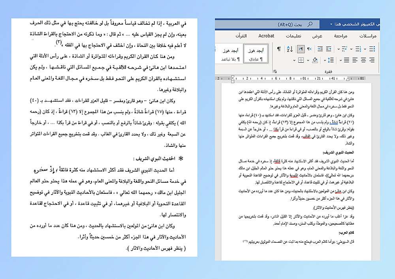Click the sort A-Z icon
The width and height of the screenshot is (395, 279).
pyautogui.click(x=290, y=49)
